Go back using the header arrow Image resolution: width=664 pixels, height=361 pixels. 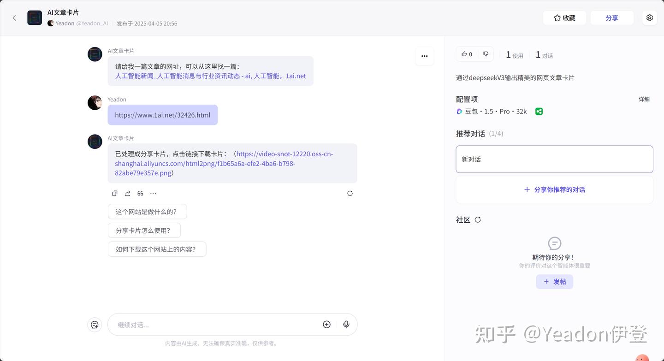[14, 18]
